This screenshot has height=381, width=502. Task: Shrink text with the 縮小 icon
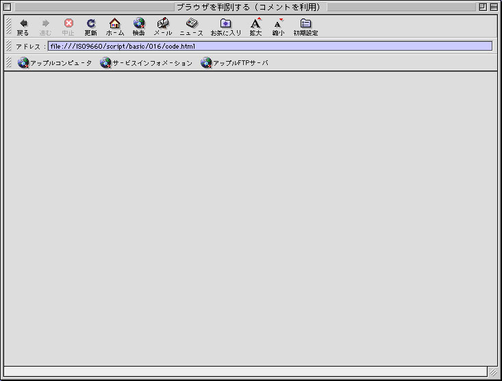[x=278, y=27]
